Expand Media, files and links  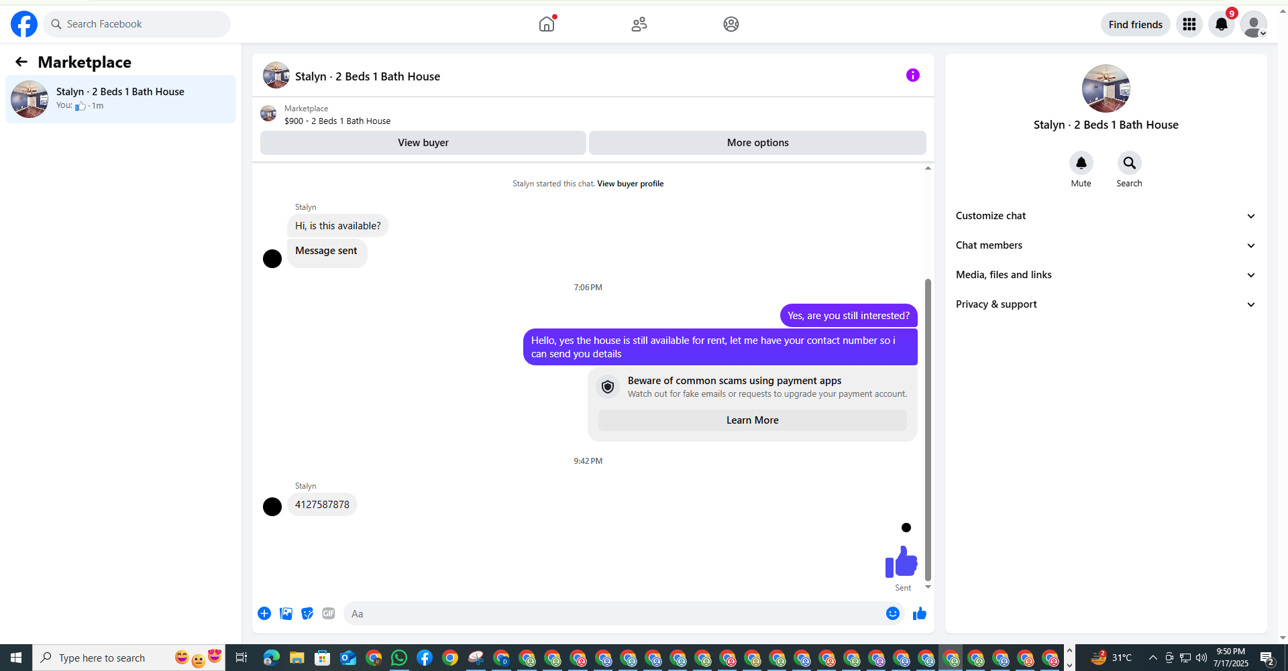click(x=1106, y=275)
